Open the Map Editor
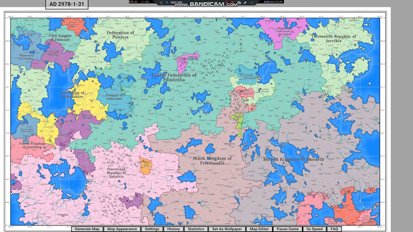This screenshot has height=232, width=413. tap(259, 229)
